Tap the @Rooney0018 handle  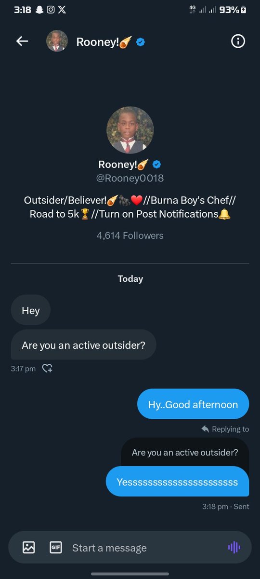pos(130,178)
